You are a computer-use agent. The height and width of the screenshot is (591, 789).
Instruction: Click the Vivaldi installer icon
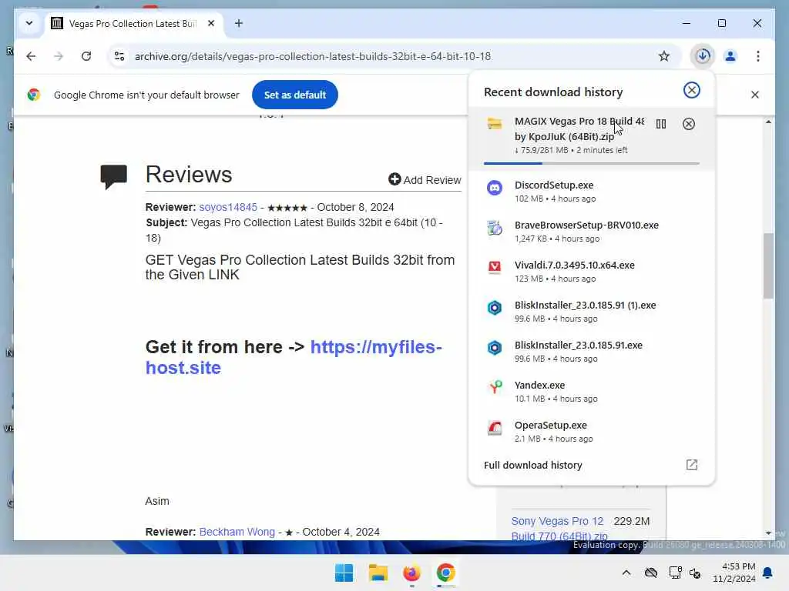[495, 267]
